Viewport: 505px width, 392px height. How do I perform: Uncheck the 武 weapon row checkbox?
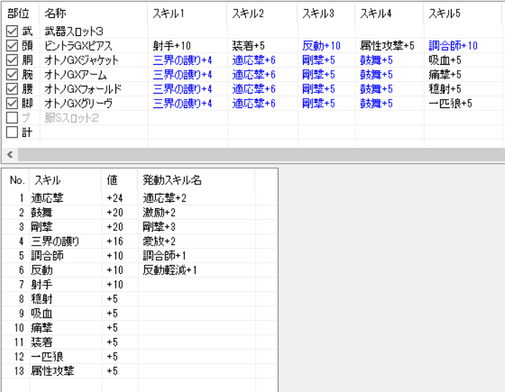[x=12, y=31]
